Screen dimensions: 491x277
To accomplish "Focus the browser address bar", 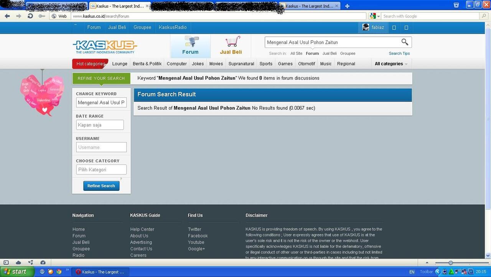I will tap(219, 16).
